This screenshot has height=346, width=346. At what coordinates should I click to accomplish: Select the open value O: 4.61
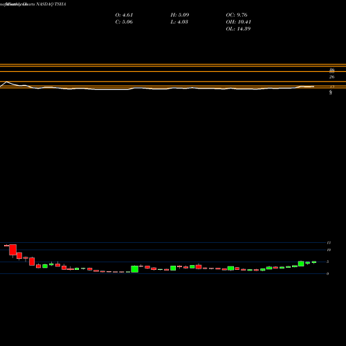pyautogui.click(x=124, y=15)
